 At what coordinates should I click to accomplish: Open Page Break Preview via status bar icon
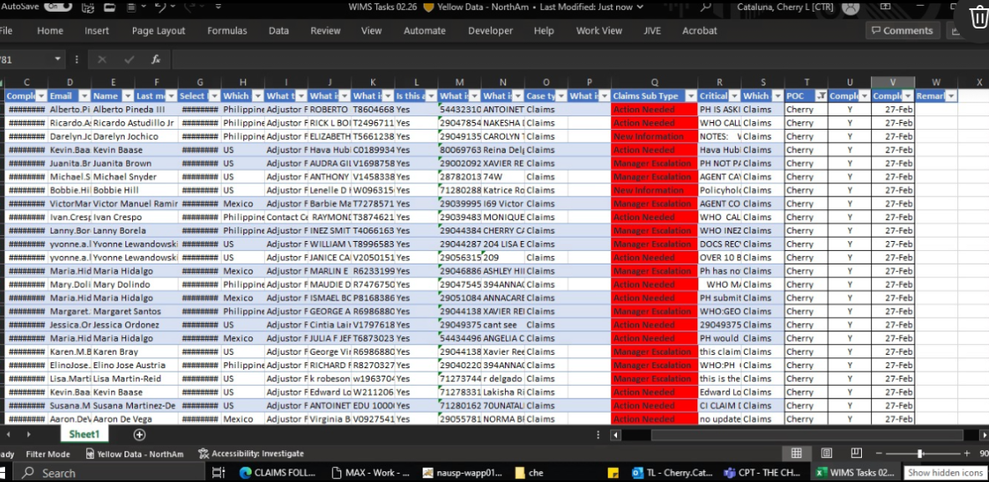coord(856,453)
